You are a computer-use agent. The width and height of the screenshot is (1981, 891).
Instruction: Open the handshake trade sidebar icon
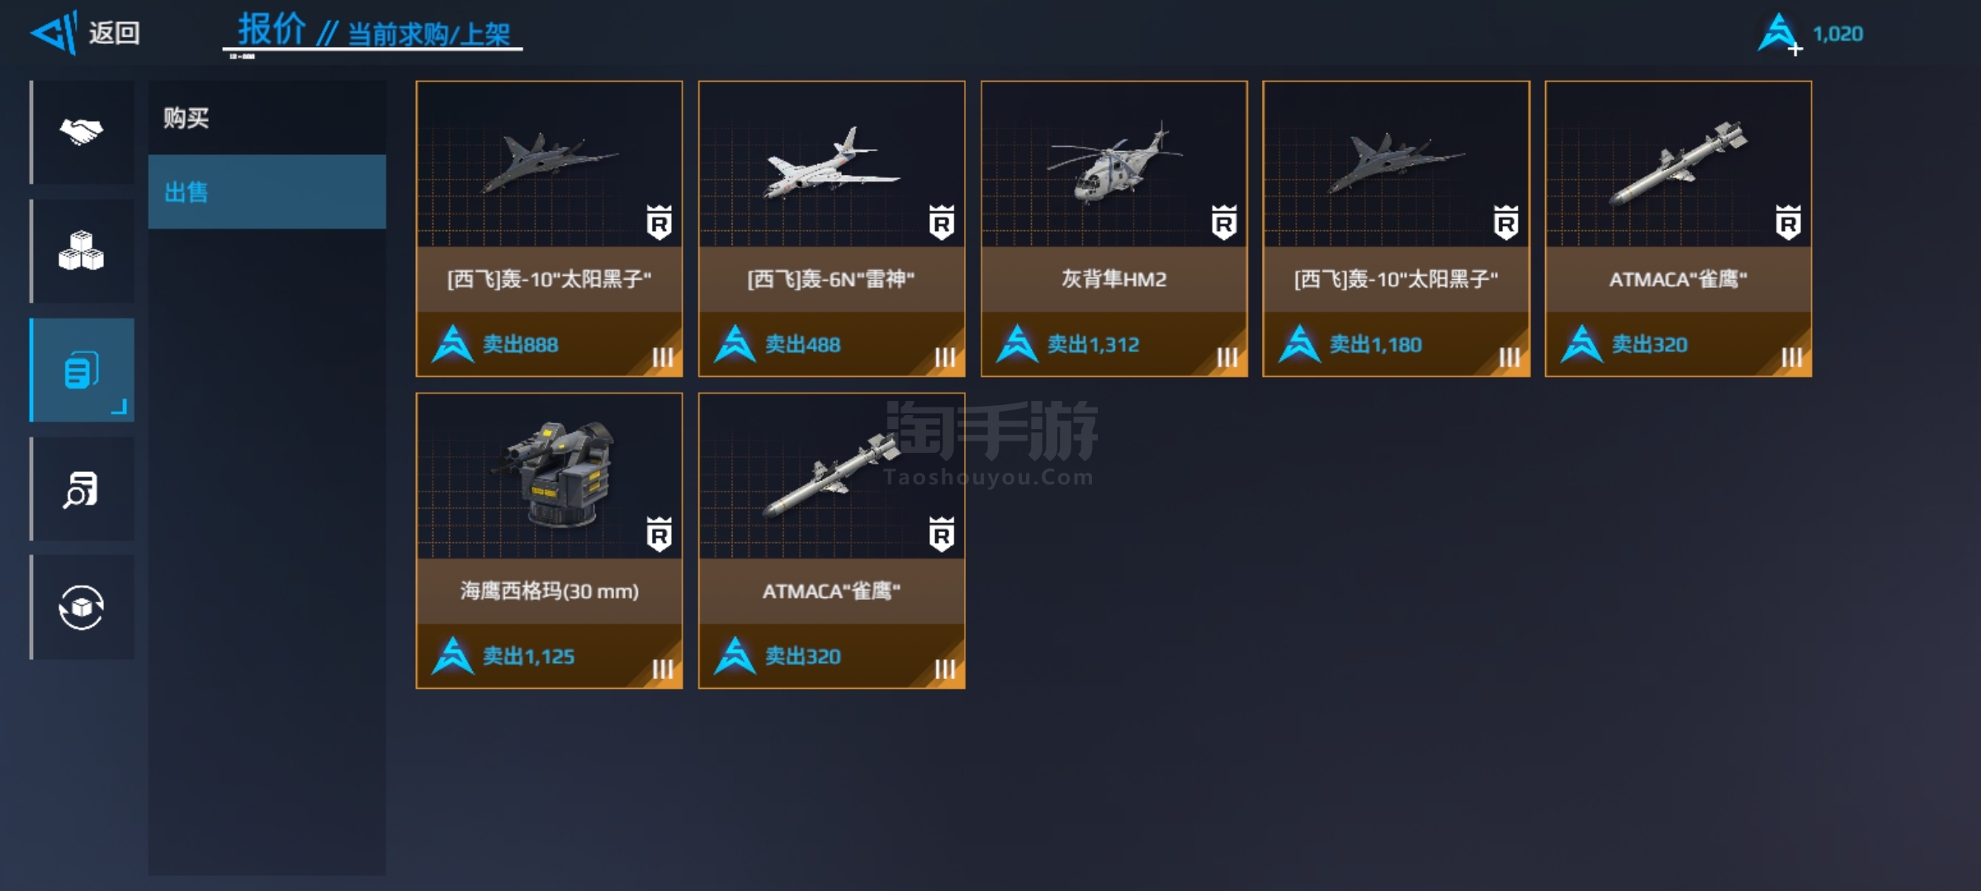pos(82,132)
